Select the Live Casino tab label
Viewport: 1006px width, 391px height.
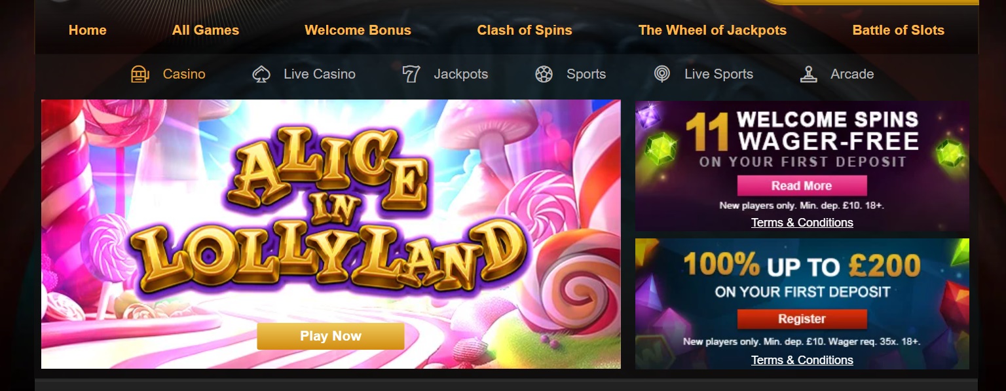tap(320, 74)
